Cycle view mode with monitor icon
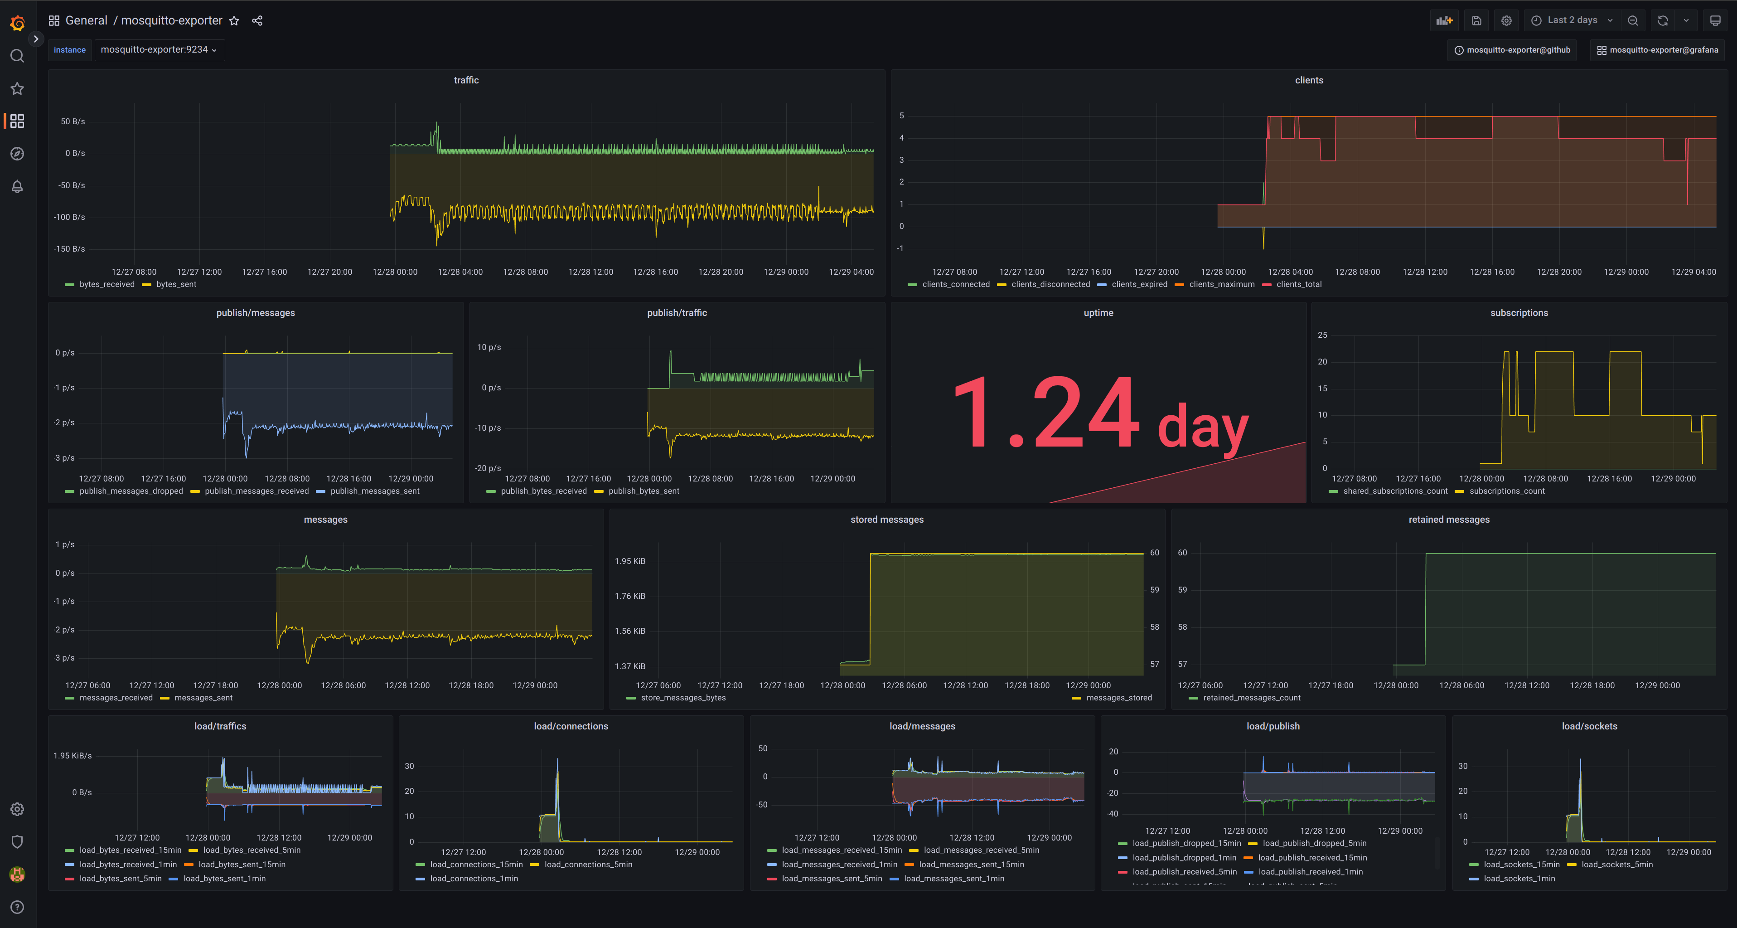This screenshot has height=928, width=1737. 1715,20
